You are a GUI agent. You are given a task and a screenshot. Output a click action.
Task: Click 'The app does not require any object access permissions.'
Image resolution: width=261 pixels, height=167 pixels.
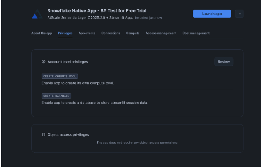(138, 143)
